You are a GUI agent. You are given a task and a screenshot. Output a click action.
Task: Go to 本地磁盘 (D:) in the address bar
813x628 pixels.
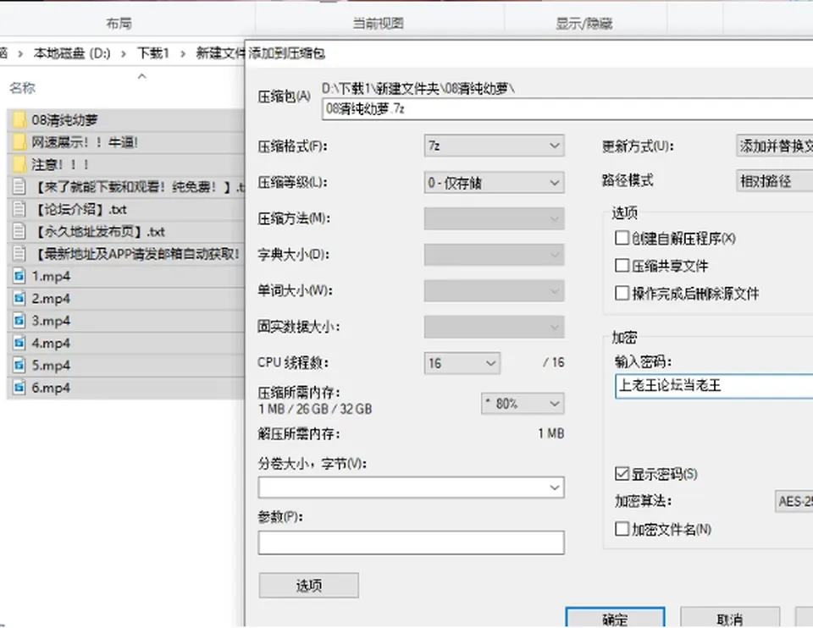(x=72, y=53)
